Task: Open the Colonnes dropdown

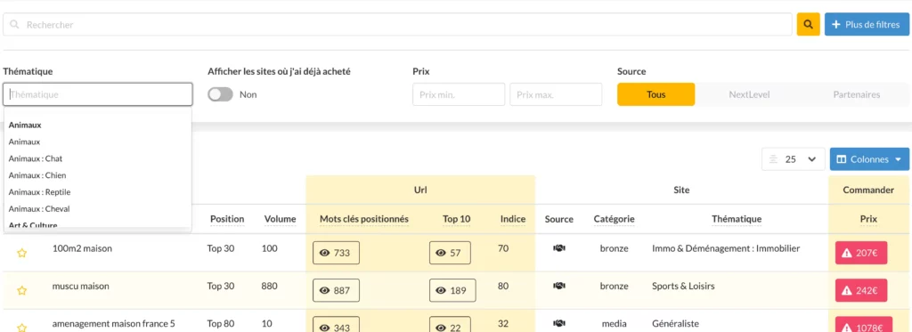Action: 869,159
